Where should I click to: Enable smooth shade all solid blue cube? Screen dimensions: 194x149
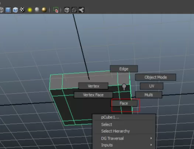pos(8,10)
